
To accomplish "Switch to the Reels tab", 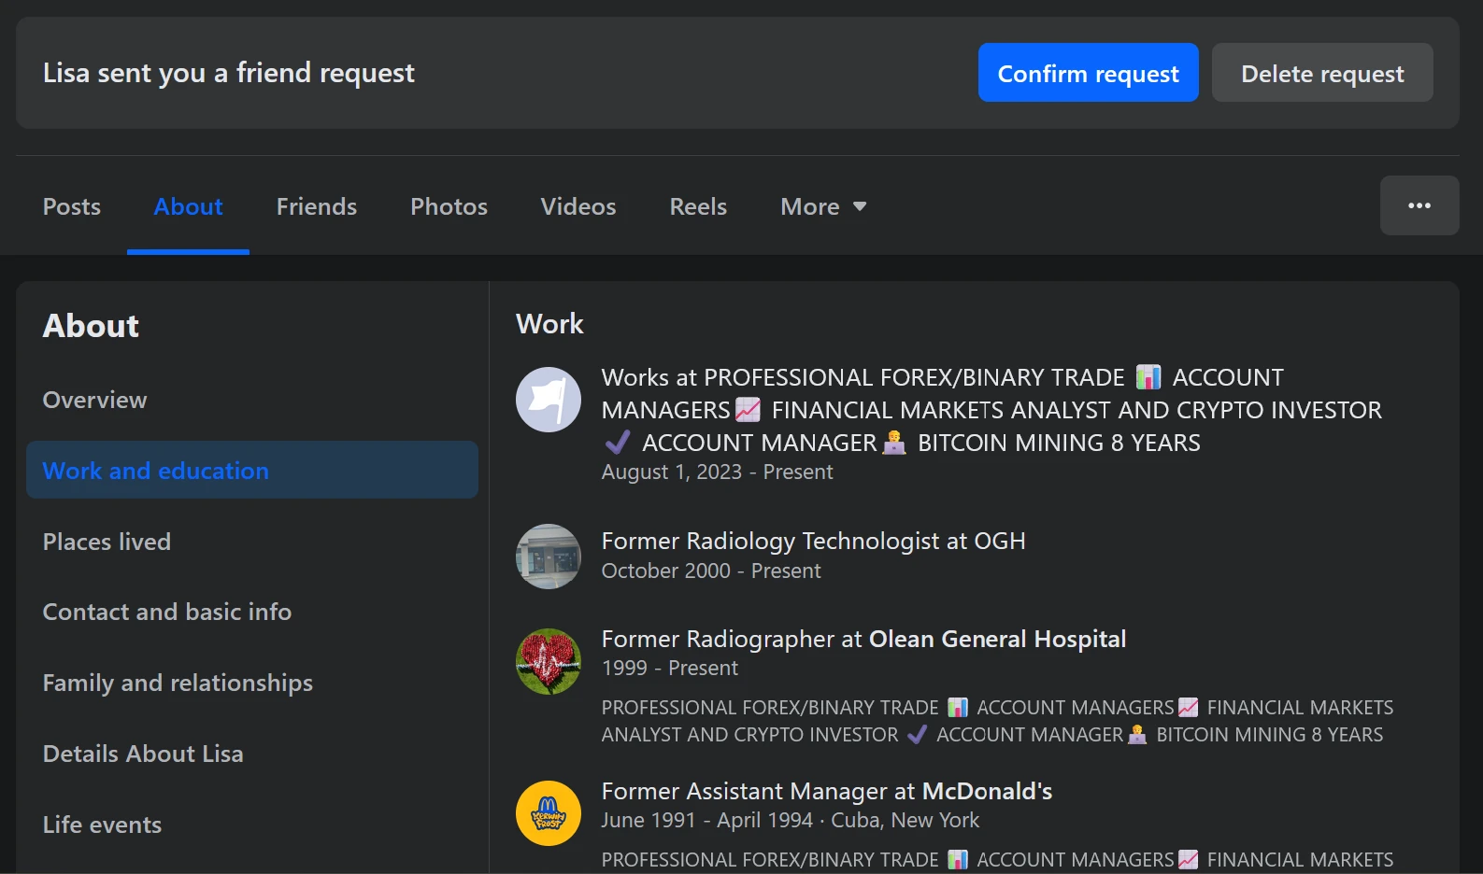I will coord(698,206).
